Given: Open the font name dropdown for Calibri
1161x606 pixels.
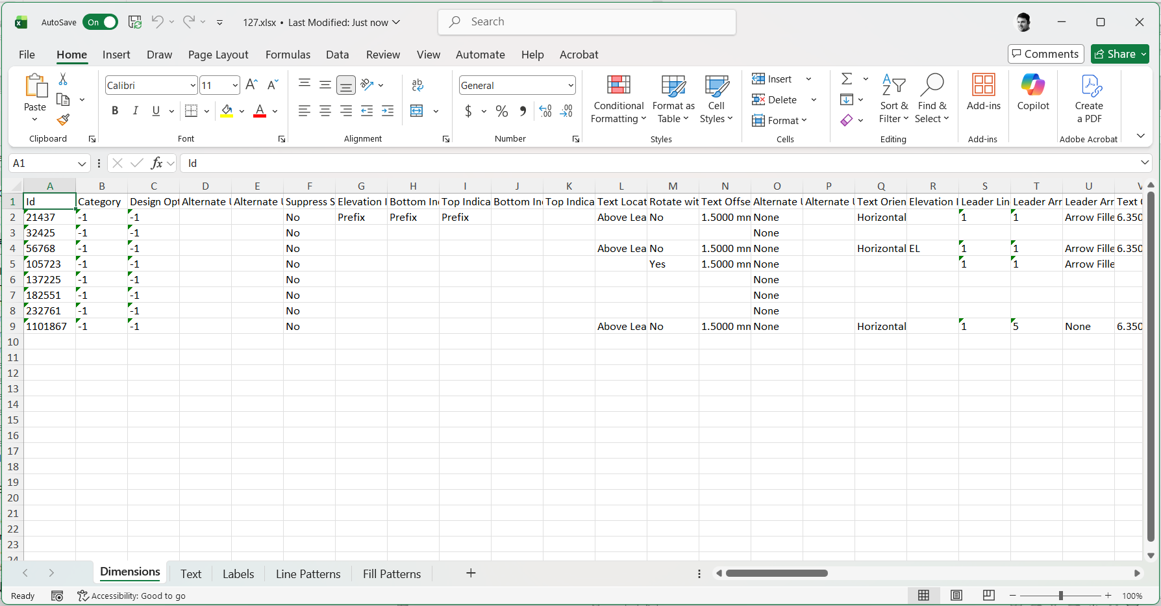Looking at the screenshot, I should [193, 86].
